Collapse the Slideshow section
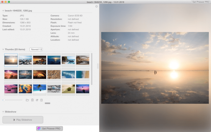 [3, 112]
